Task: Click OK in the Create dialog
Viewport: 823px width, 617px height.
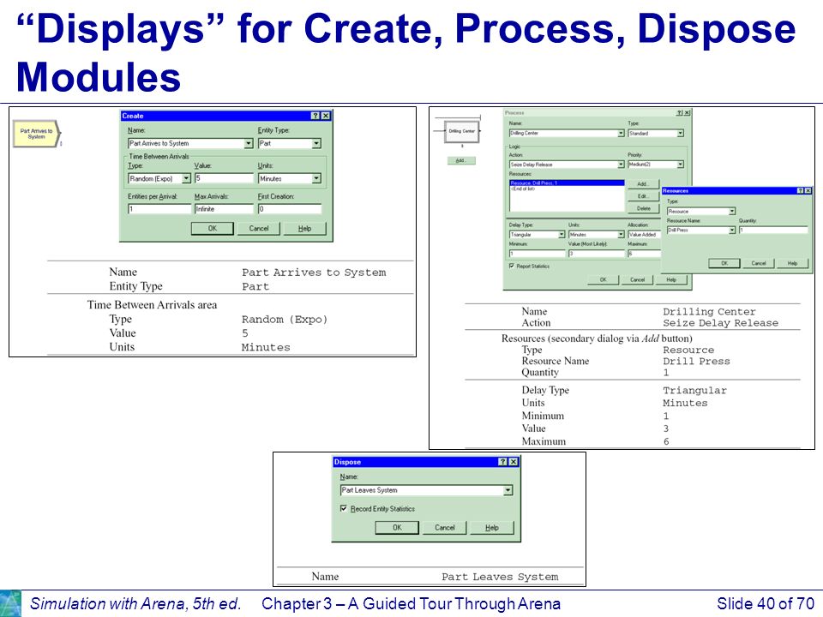Action: (x=212, y=228)
